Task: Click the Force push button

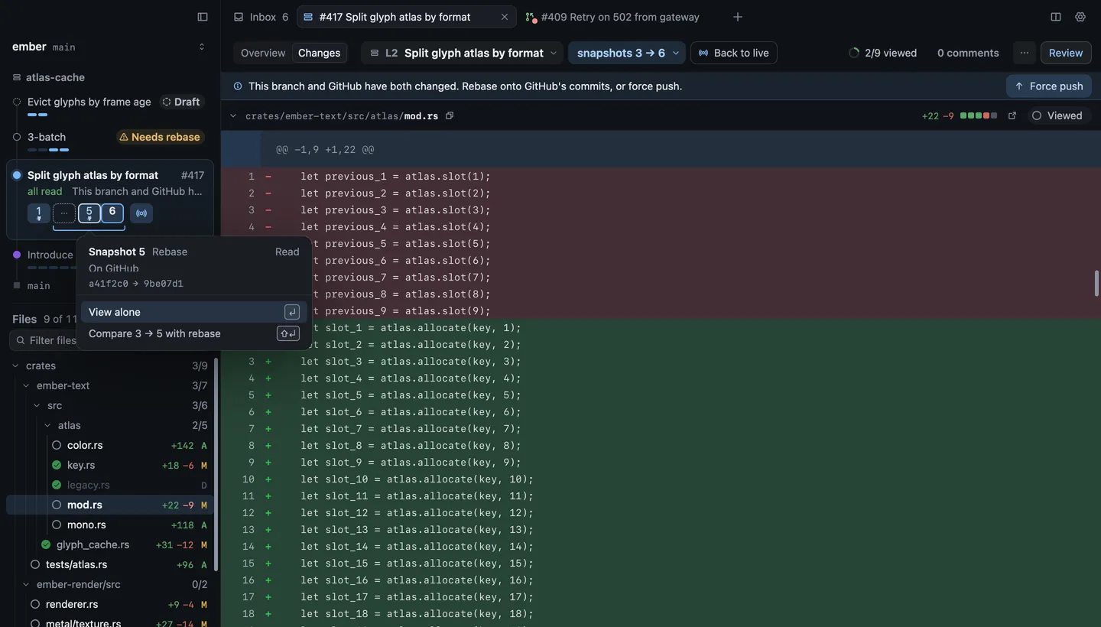Action: (1049, 86)
